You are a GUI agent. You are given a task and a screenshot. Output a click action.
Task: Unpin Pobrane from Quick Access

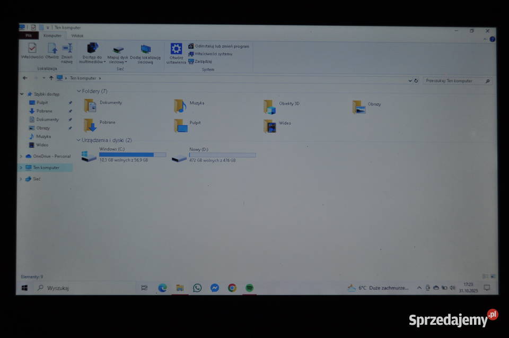point(69,111)
